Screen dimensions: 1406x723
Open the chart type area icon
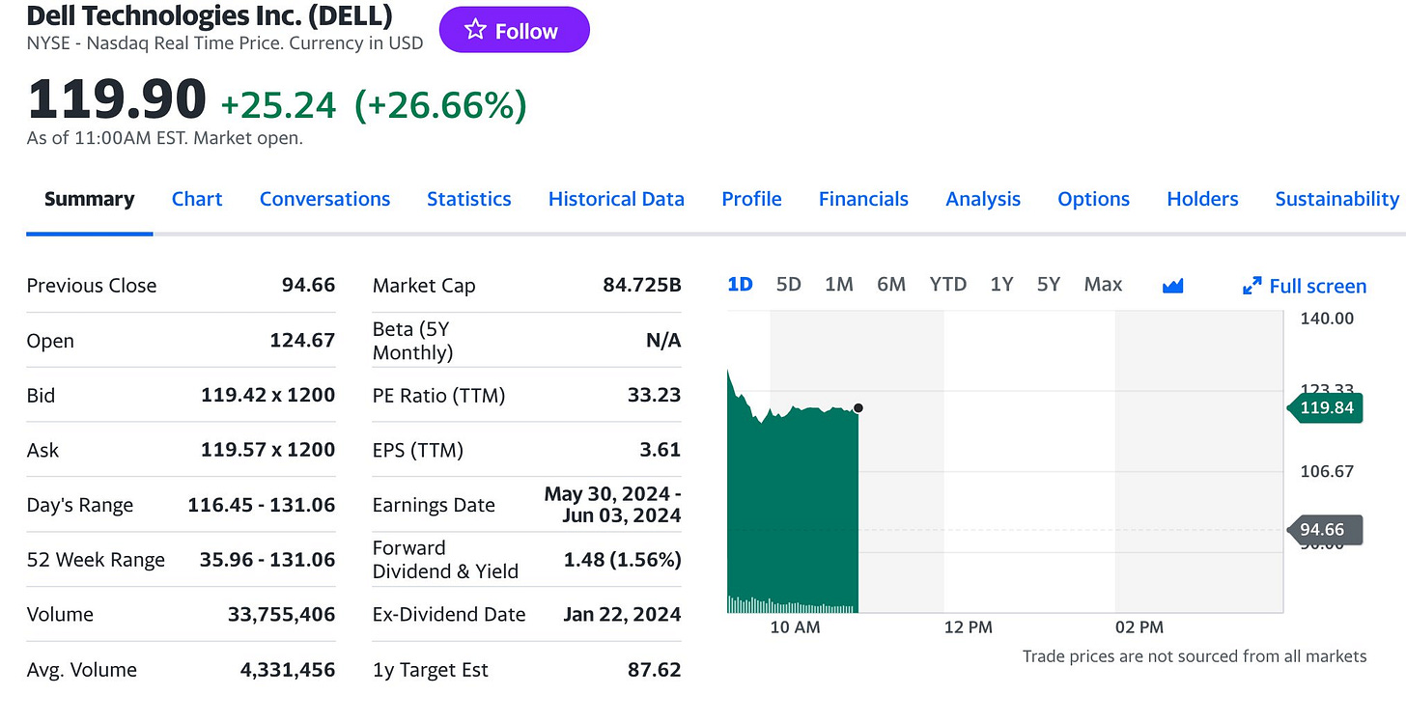(x=1173, y=285)
